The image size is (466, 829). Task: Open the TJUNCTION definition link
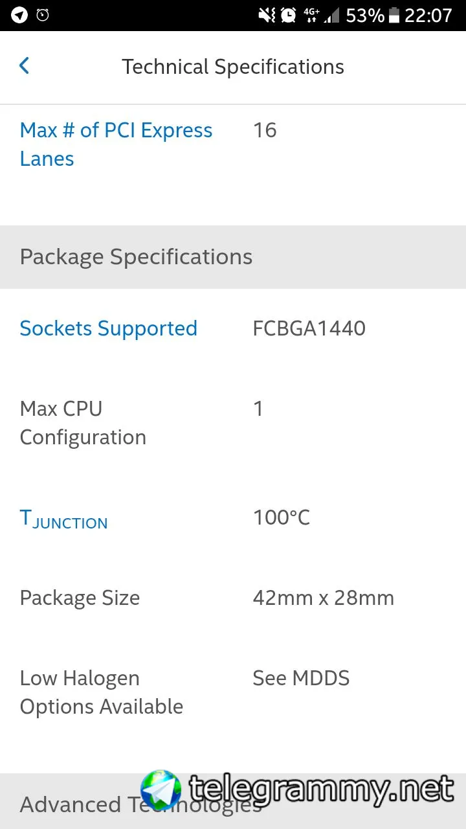click(63, 519)
